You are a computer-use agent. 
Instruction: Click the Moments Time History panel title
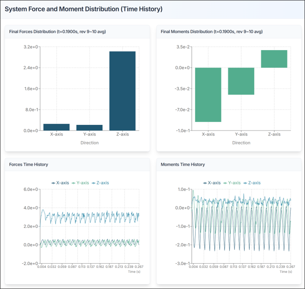183,164
